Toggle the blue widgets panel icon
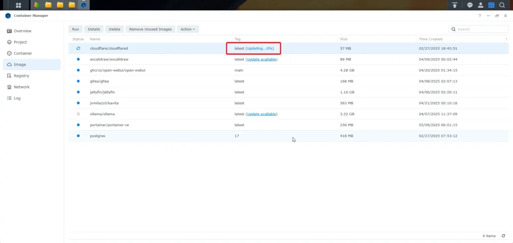The width and height of the screenshot is (513, 243). 491,5
